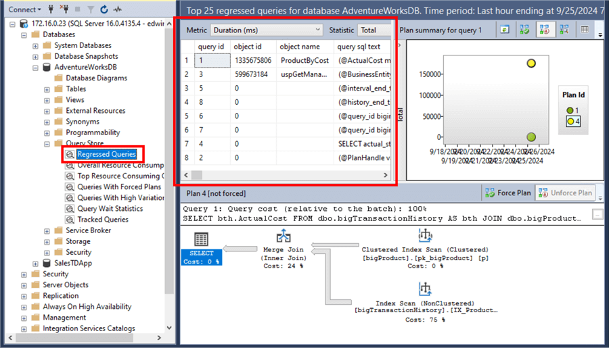Click the Filter funnel icon in Object Explorer

(x=91, y=9)
